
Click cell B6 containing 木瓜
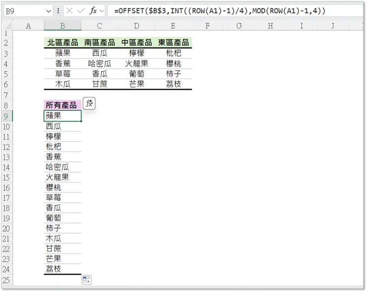pos(62,84)
